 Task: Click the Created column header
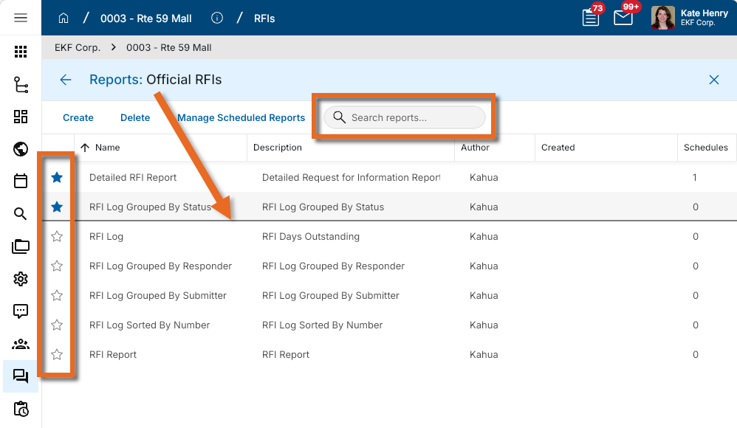coord(558,148)
